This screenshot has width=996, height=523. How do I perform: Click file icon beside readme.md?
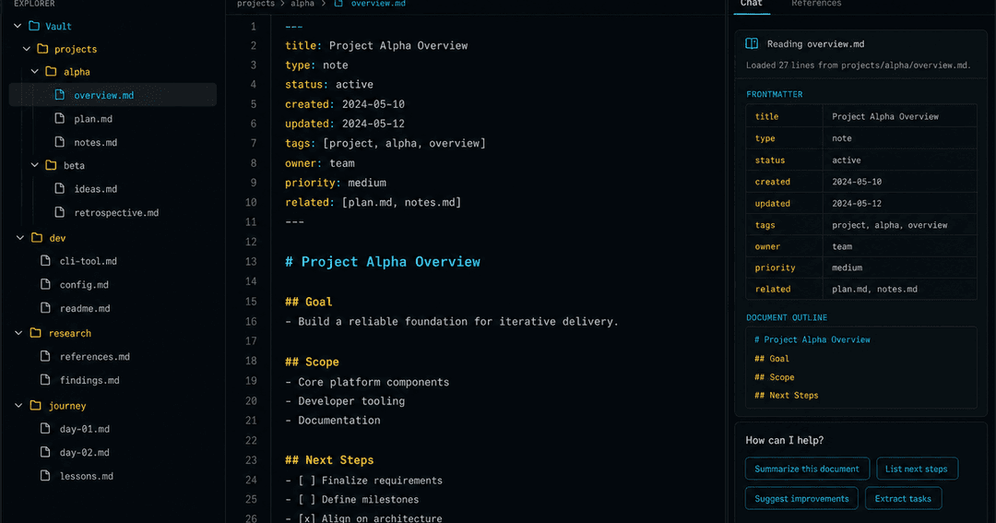[x=46, y=307]
